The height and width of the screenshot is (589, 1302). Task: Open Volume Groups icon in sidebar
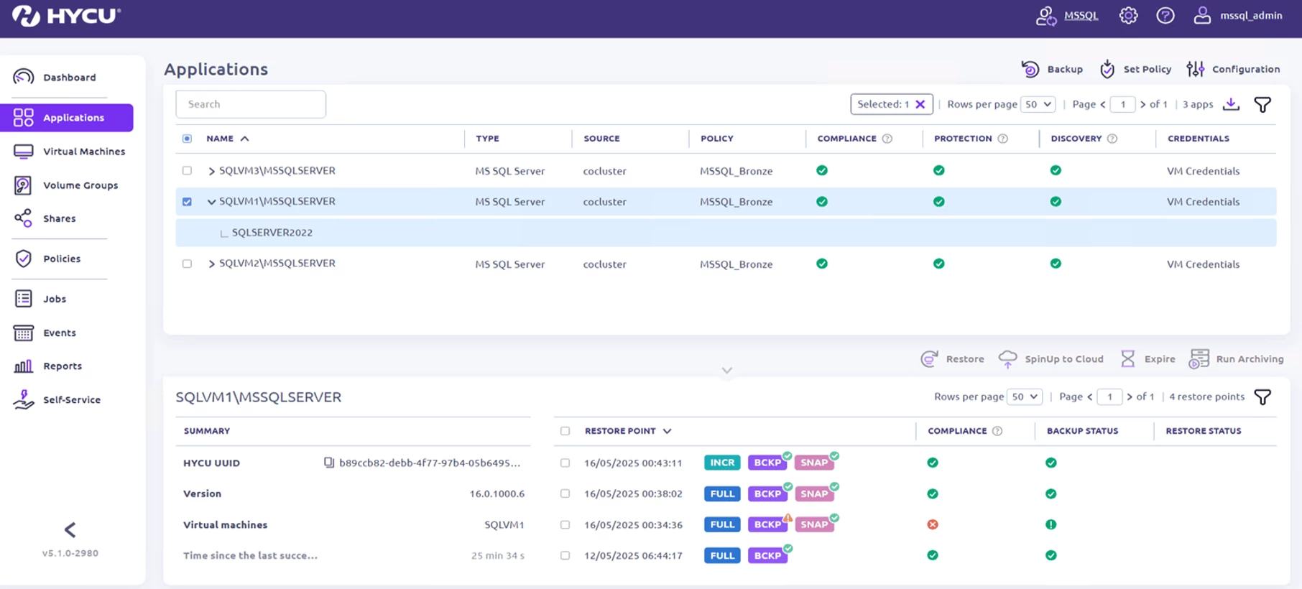point(23,185)
